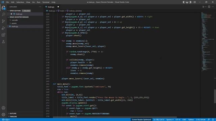Image resolution: width=216 pixels, height=121 pixels.
Task: Open Source Control view
Action: click(3, 21)
